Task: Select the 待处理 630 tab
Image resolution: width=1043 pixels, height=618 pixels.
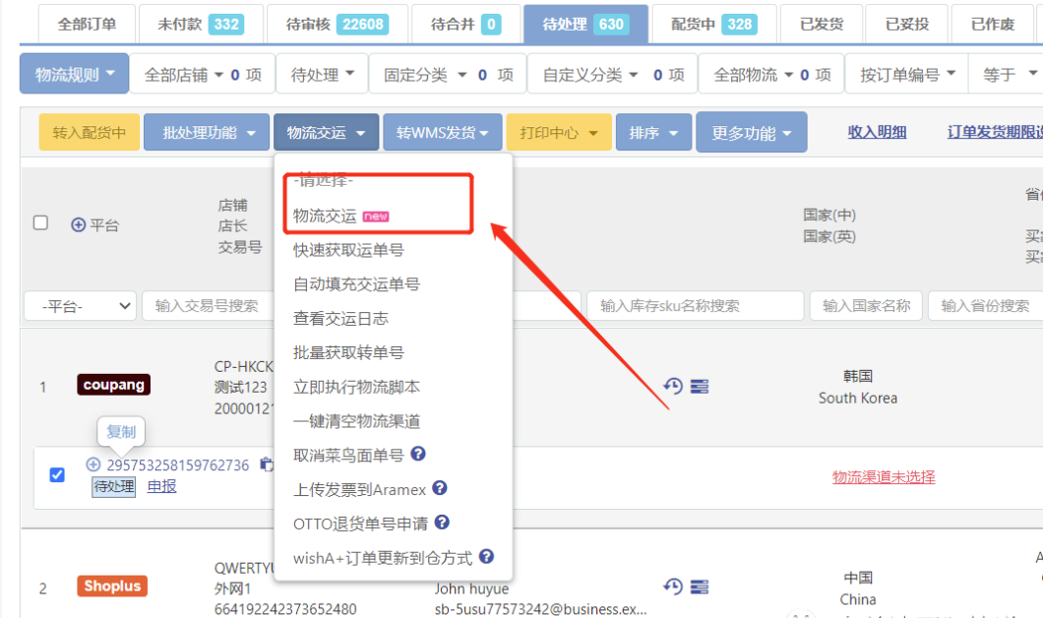Action: tap(585, 25)
